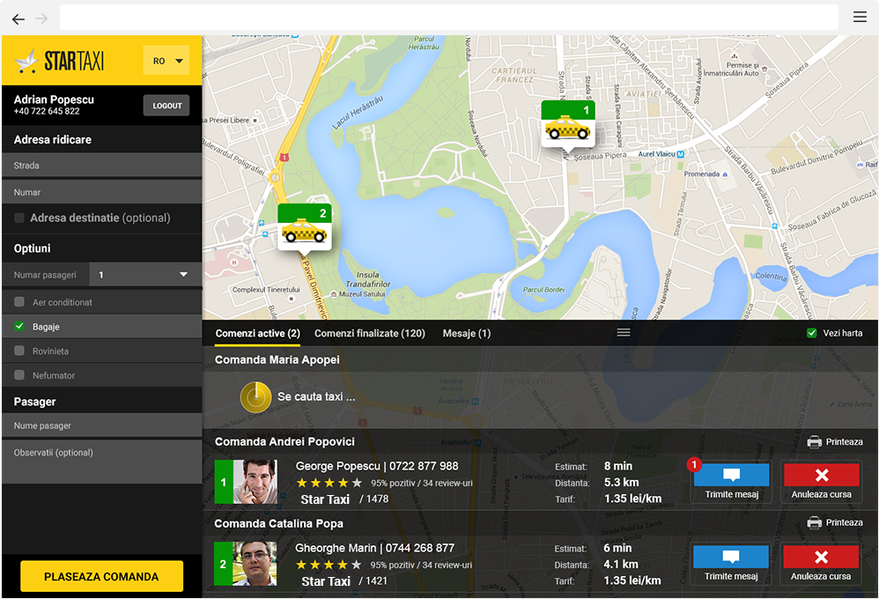Click Printeaza for Catalina Popa order
Image resolution: width=879 pixels, height=599 pixels.
[x=835, y=522]
